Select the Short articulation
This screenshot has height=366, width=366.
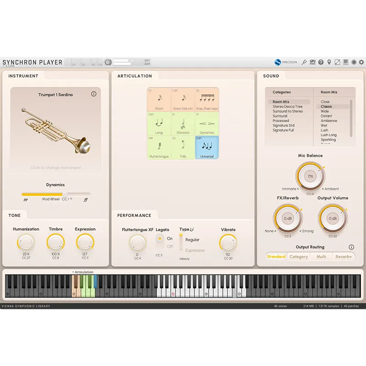point(159,100)
